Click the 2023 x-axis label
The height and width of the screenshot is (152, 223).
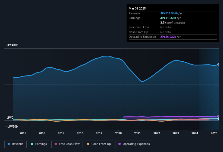176,133
